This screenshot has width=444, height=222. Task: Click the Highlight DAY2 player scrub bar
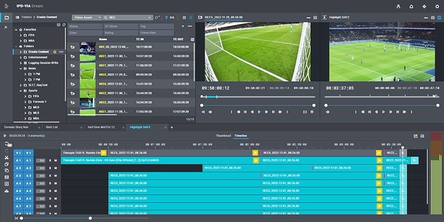382,97
